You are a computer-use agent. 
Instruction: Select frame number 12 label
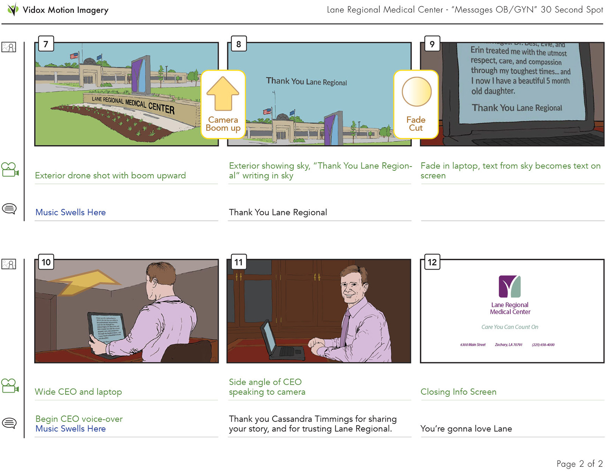[432, 262]
